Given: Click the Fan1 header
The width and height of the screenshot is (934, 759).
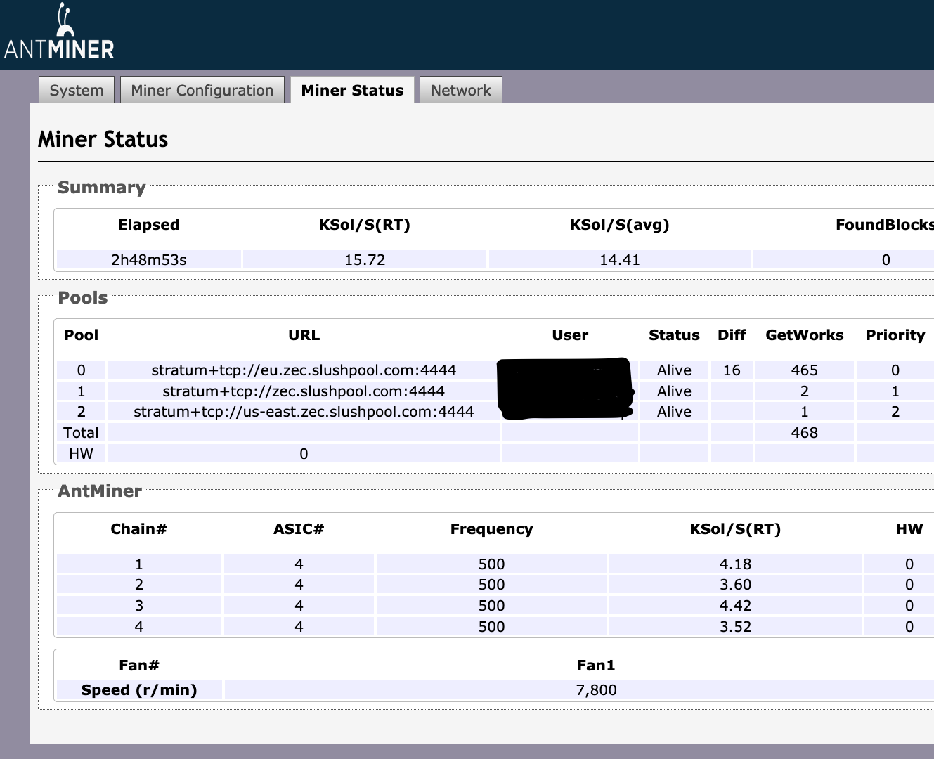Looking at the screenshot, I should [x=596, y=665].
